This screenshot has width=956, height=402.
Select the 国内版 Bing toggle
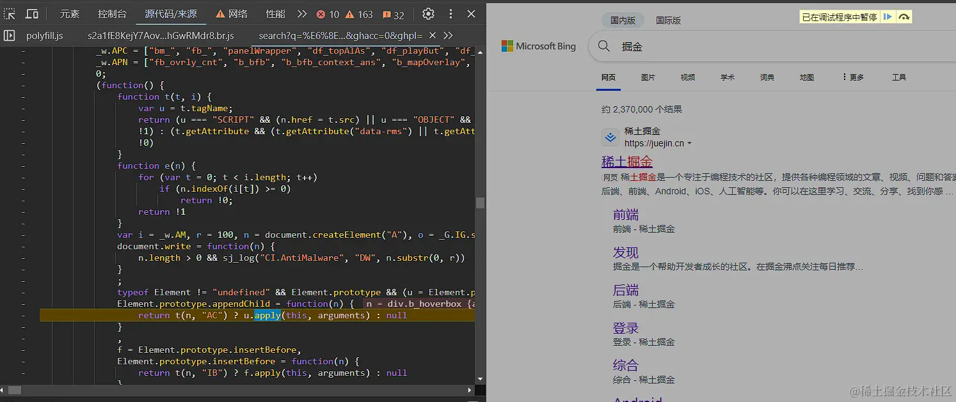(x=623, y=20)
